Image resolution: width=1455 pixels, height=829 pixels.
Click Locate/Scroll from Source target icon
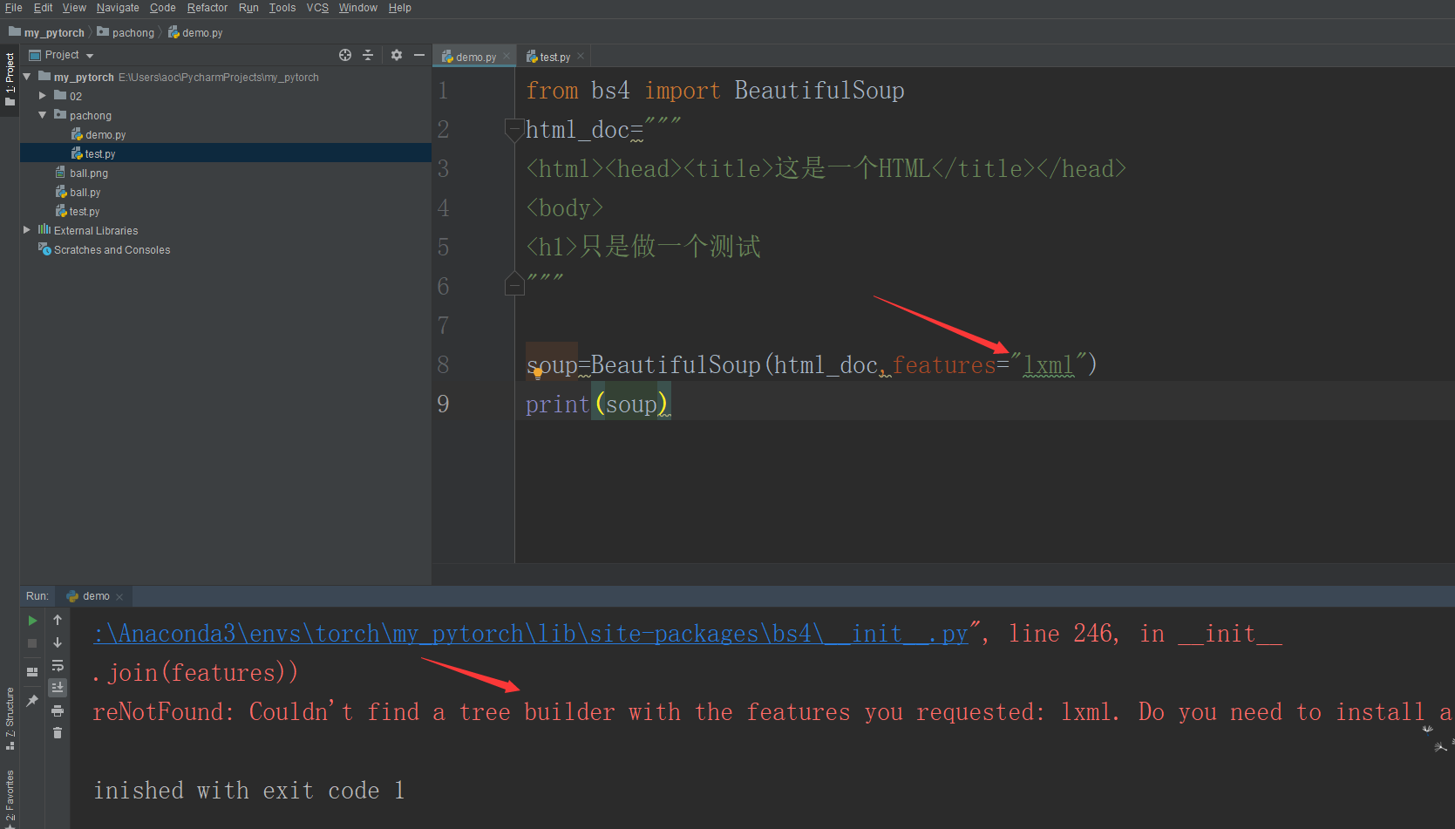point(345,55)
